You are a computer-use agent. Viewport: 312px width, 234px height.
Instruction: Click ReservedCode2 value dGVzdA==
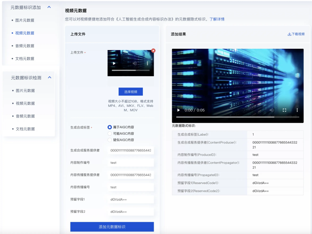coord(261,191)
